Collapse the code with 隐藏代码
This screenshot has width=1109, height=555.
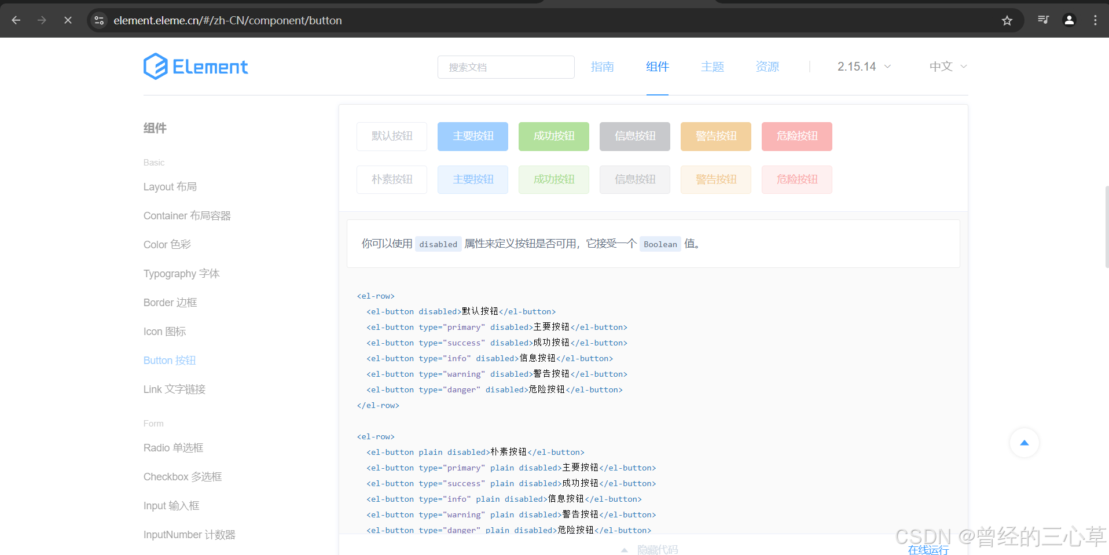(658, 549)
